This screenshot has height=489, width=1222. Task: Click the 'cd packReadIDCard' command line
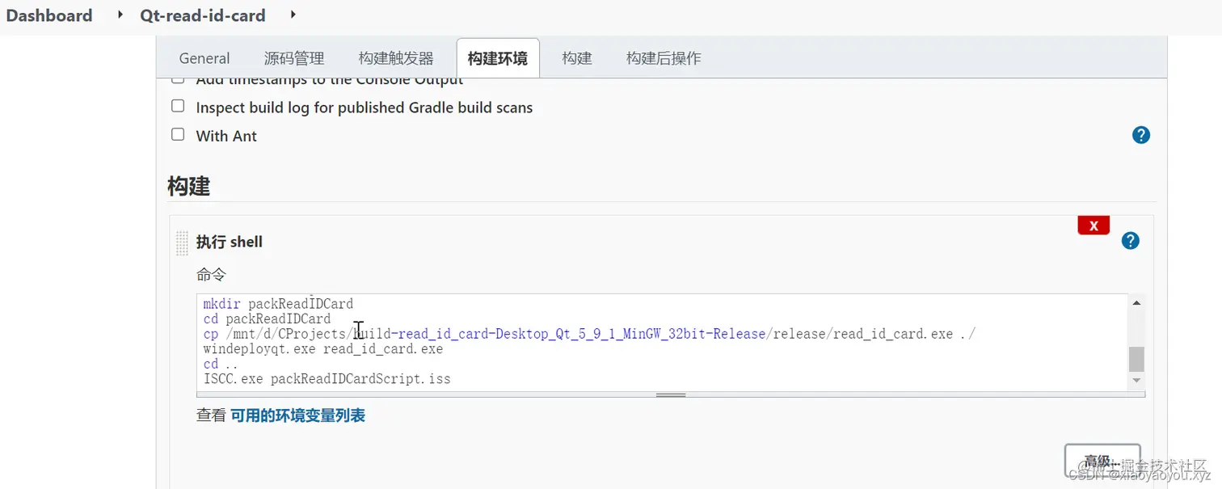[267, 319]
